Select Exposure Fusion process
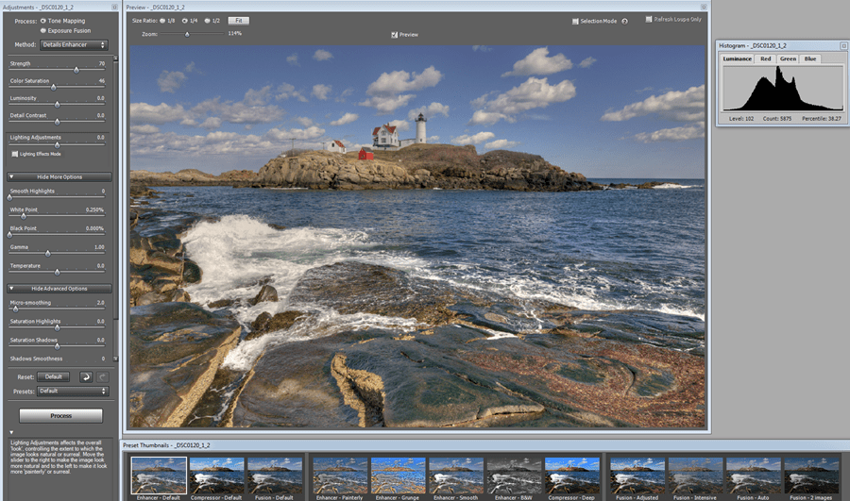This screenshot has height=501, width=850. pos(42,31)
